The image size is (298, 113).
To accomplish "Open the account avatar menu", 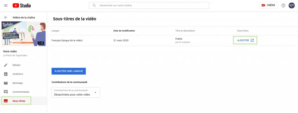I will [x=292, y=5].
